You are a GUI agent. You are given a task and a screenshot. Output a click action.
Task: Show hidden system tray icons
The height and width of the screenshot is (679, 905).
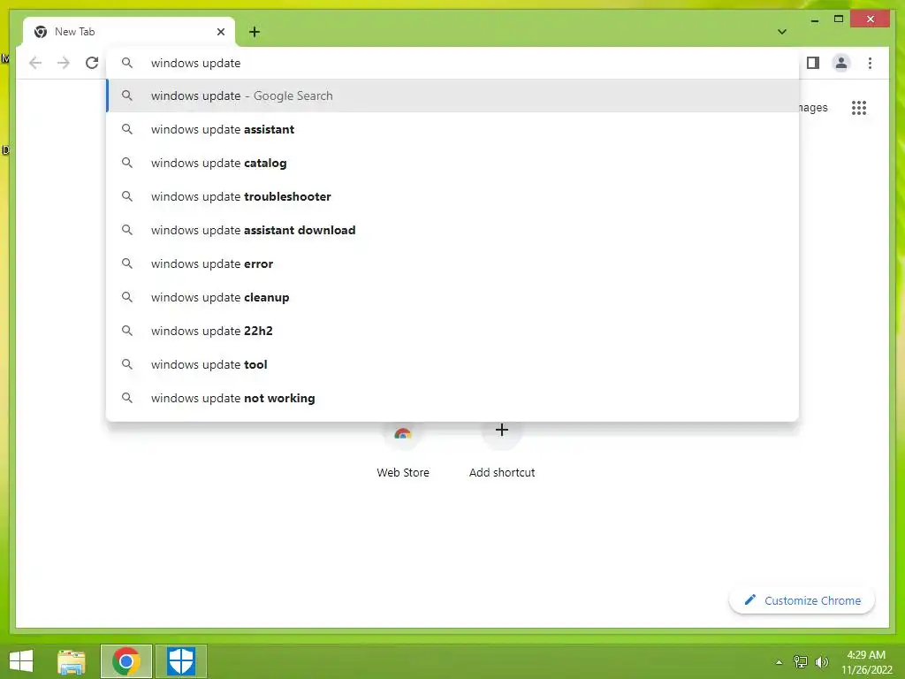click(780, 662)
